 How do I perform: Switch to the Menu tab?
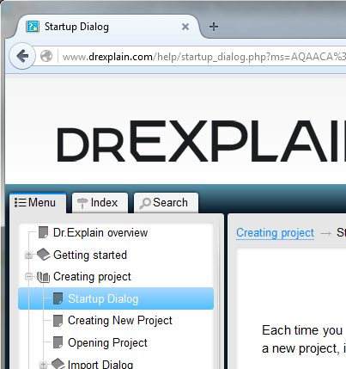(x=38, y=203)
